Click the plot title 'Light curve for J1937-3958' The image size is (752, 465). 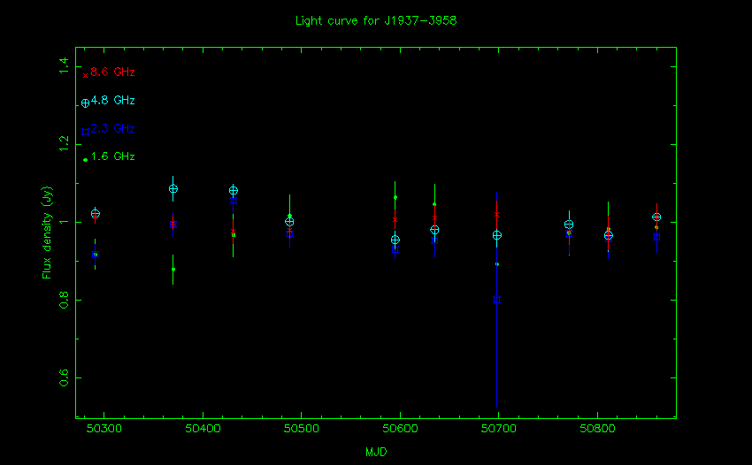click(376, 20)
